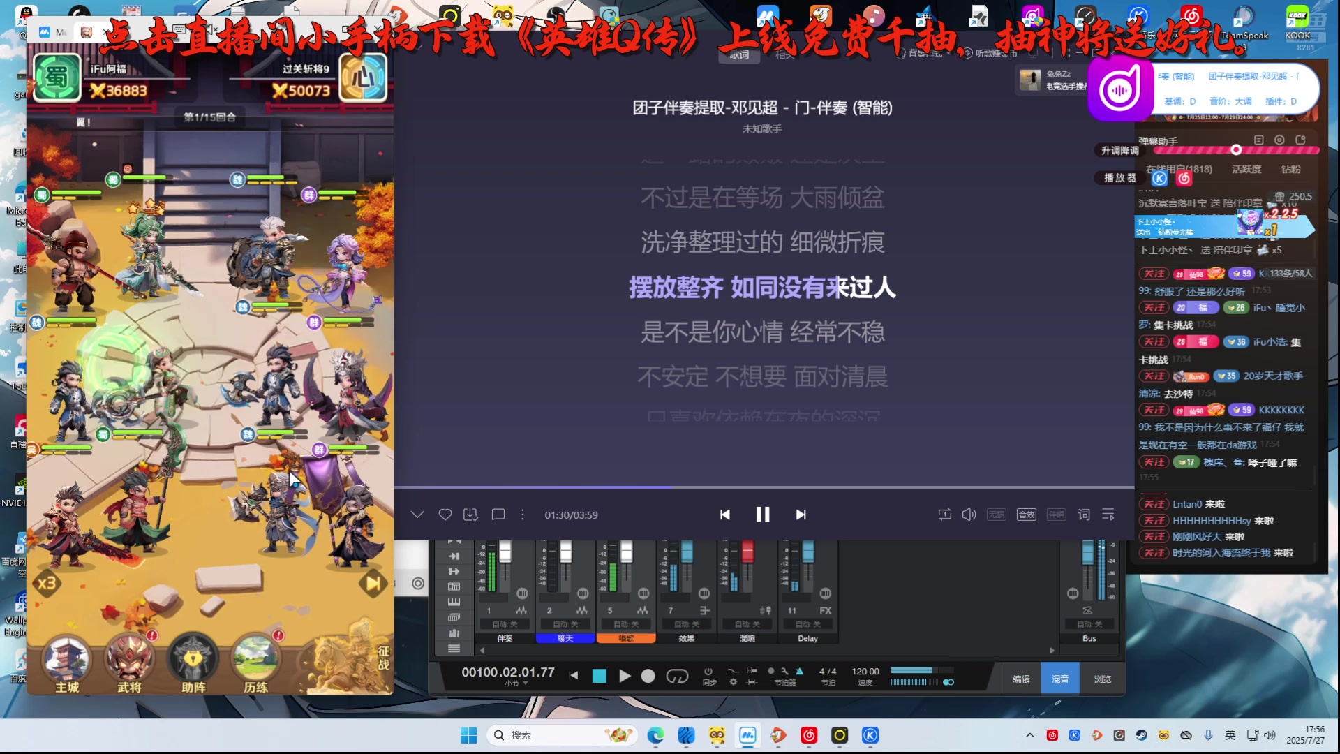
Task: Open the 在线用户(1818) tab
Action: click(1179, 169)
